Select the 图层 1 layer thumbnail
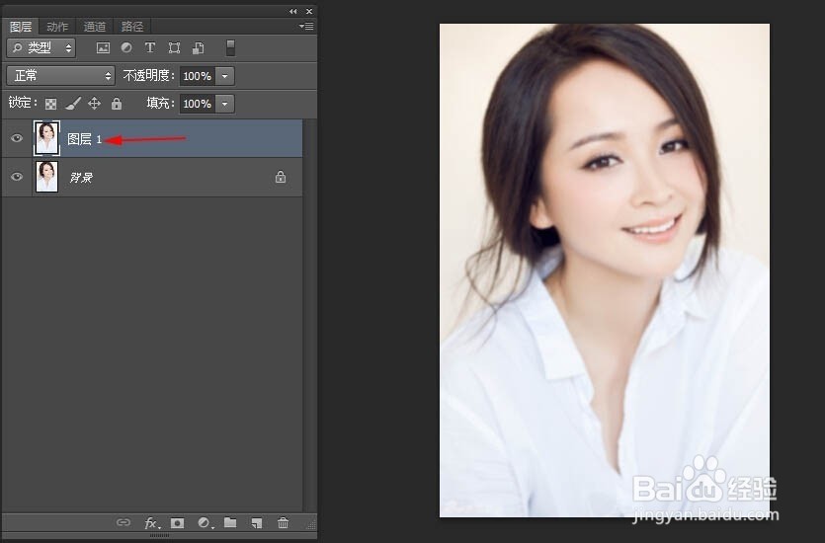 pyautogui.click(x=46, y=138)
